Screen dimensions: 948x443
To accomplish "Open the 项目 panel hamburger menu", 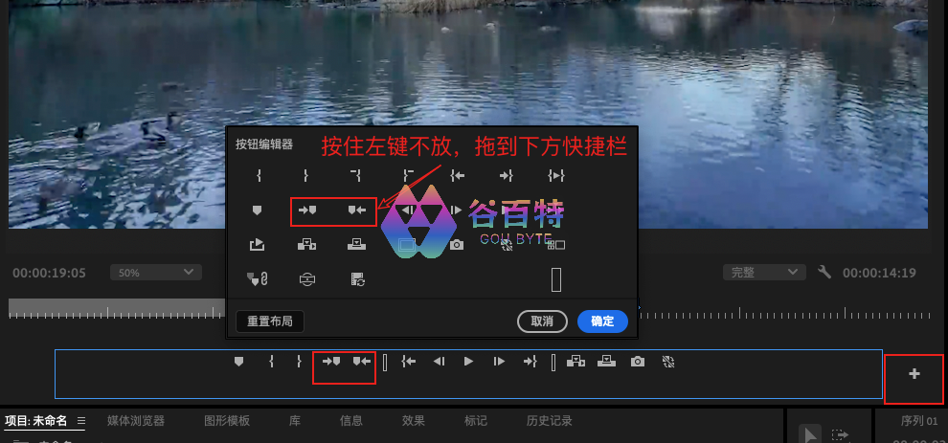I will (x=81, y=421).
